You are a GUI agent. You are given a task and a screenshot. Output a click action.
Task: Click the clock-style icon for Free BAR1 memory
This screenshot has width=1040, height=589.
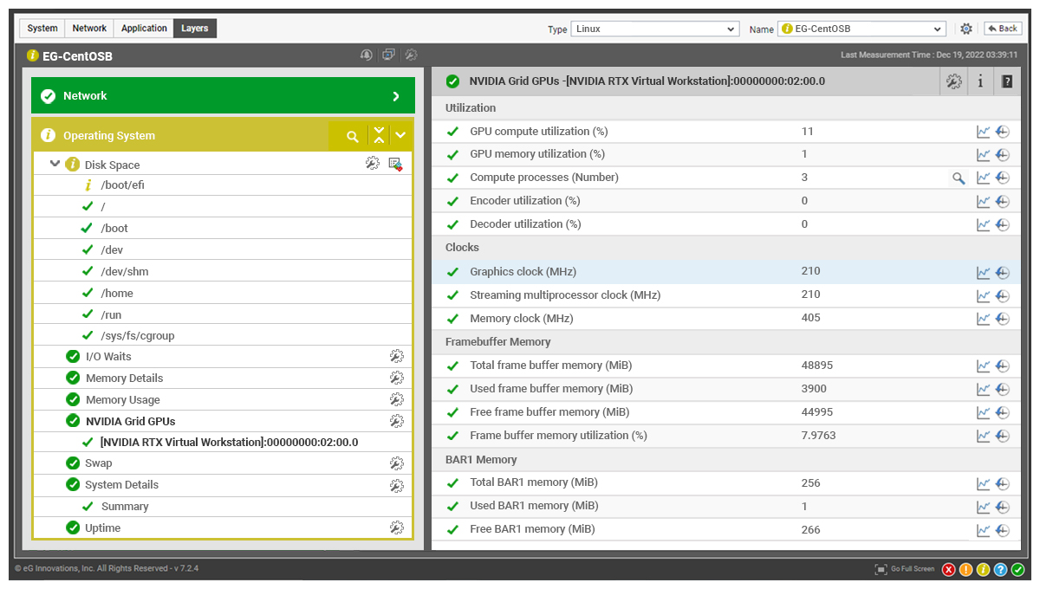(1003, 530)
